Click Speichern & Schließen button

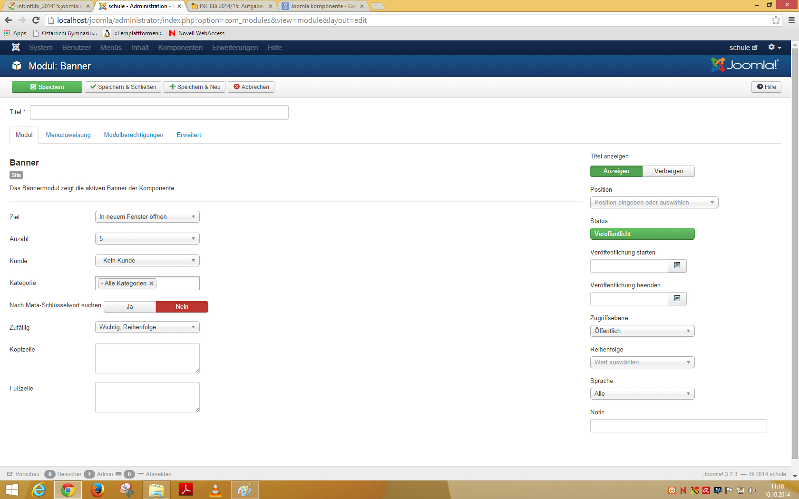point(123,87)
